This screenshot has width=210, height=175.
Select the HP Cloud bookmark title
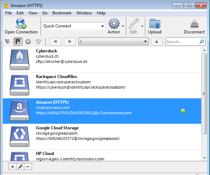[45, 154]
